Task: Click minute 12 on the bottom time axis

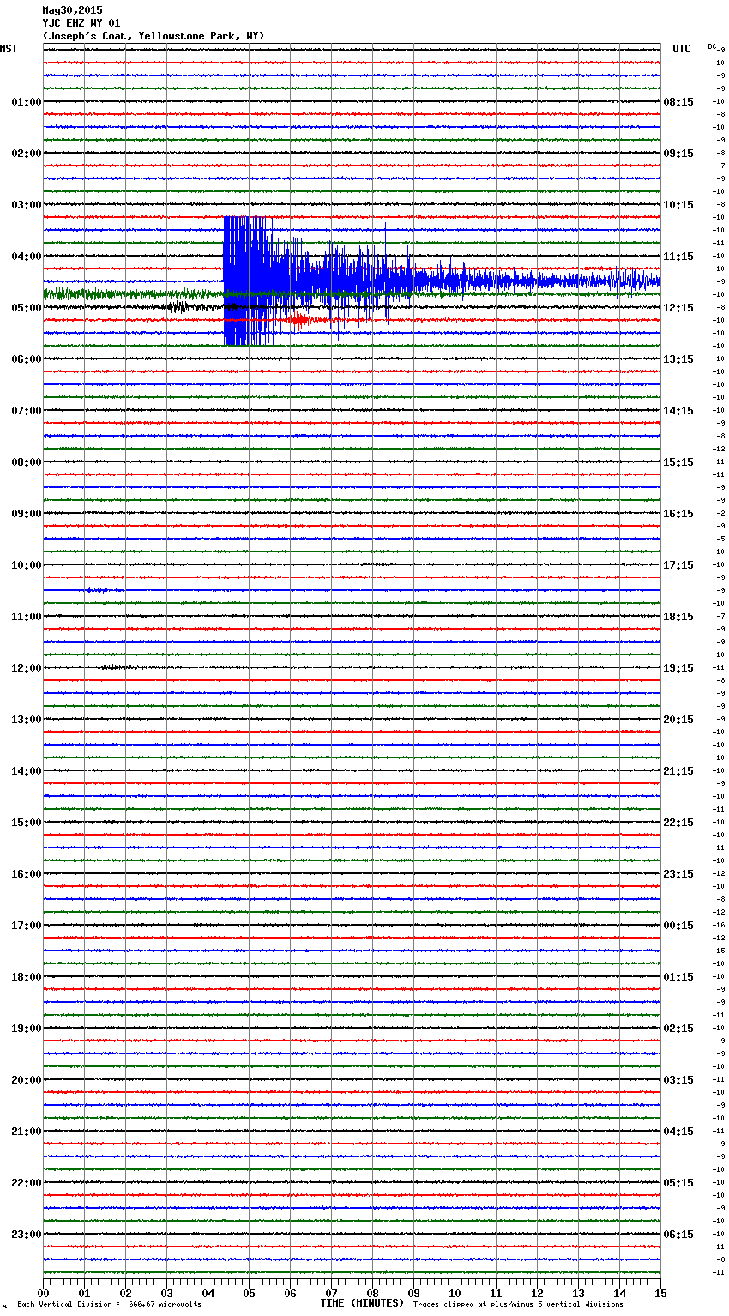Action: coord(537,1293)
